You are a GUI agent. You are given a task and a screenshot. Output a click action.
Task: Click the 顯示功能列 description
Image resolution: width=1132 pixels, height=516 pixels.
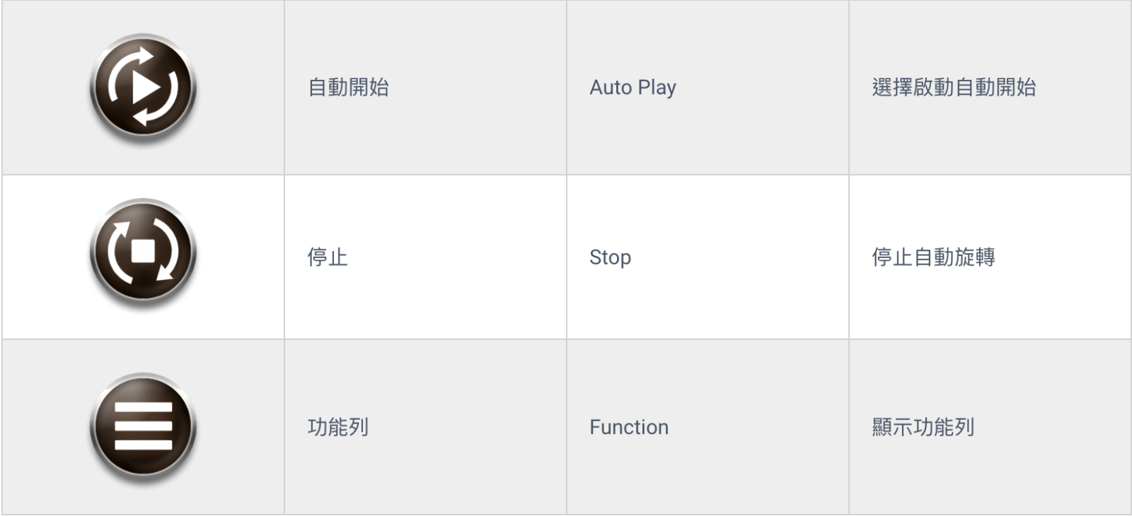coord(923,427)
